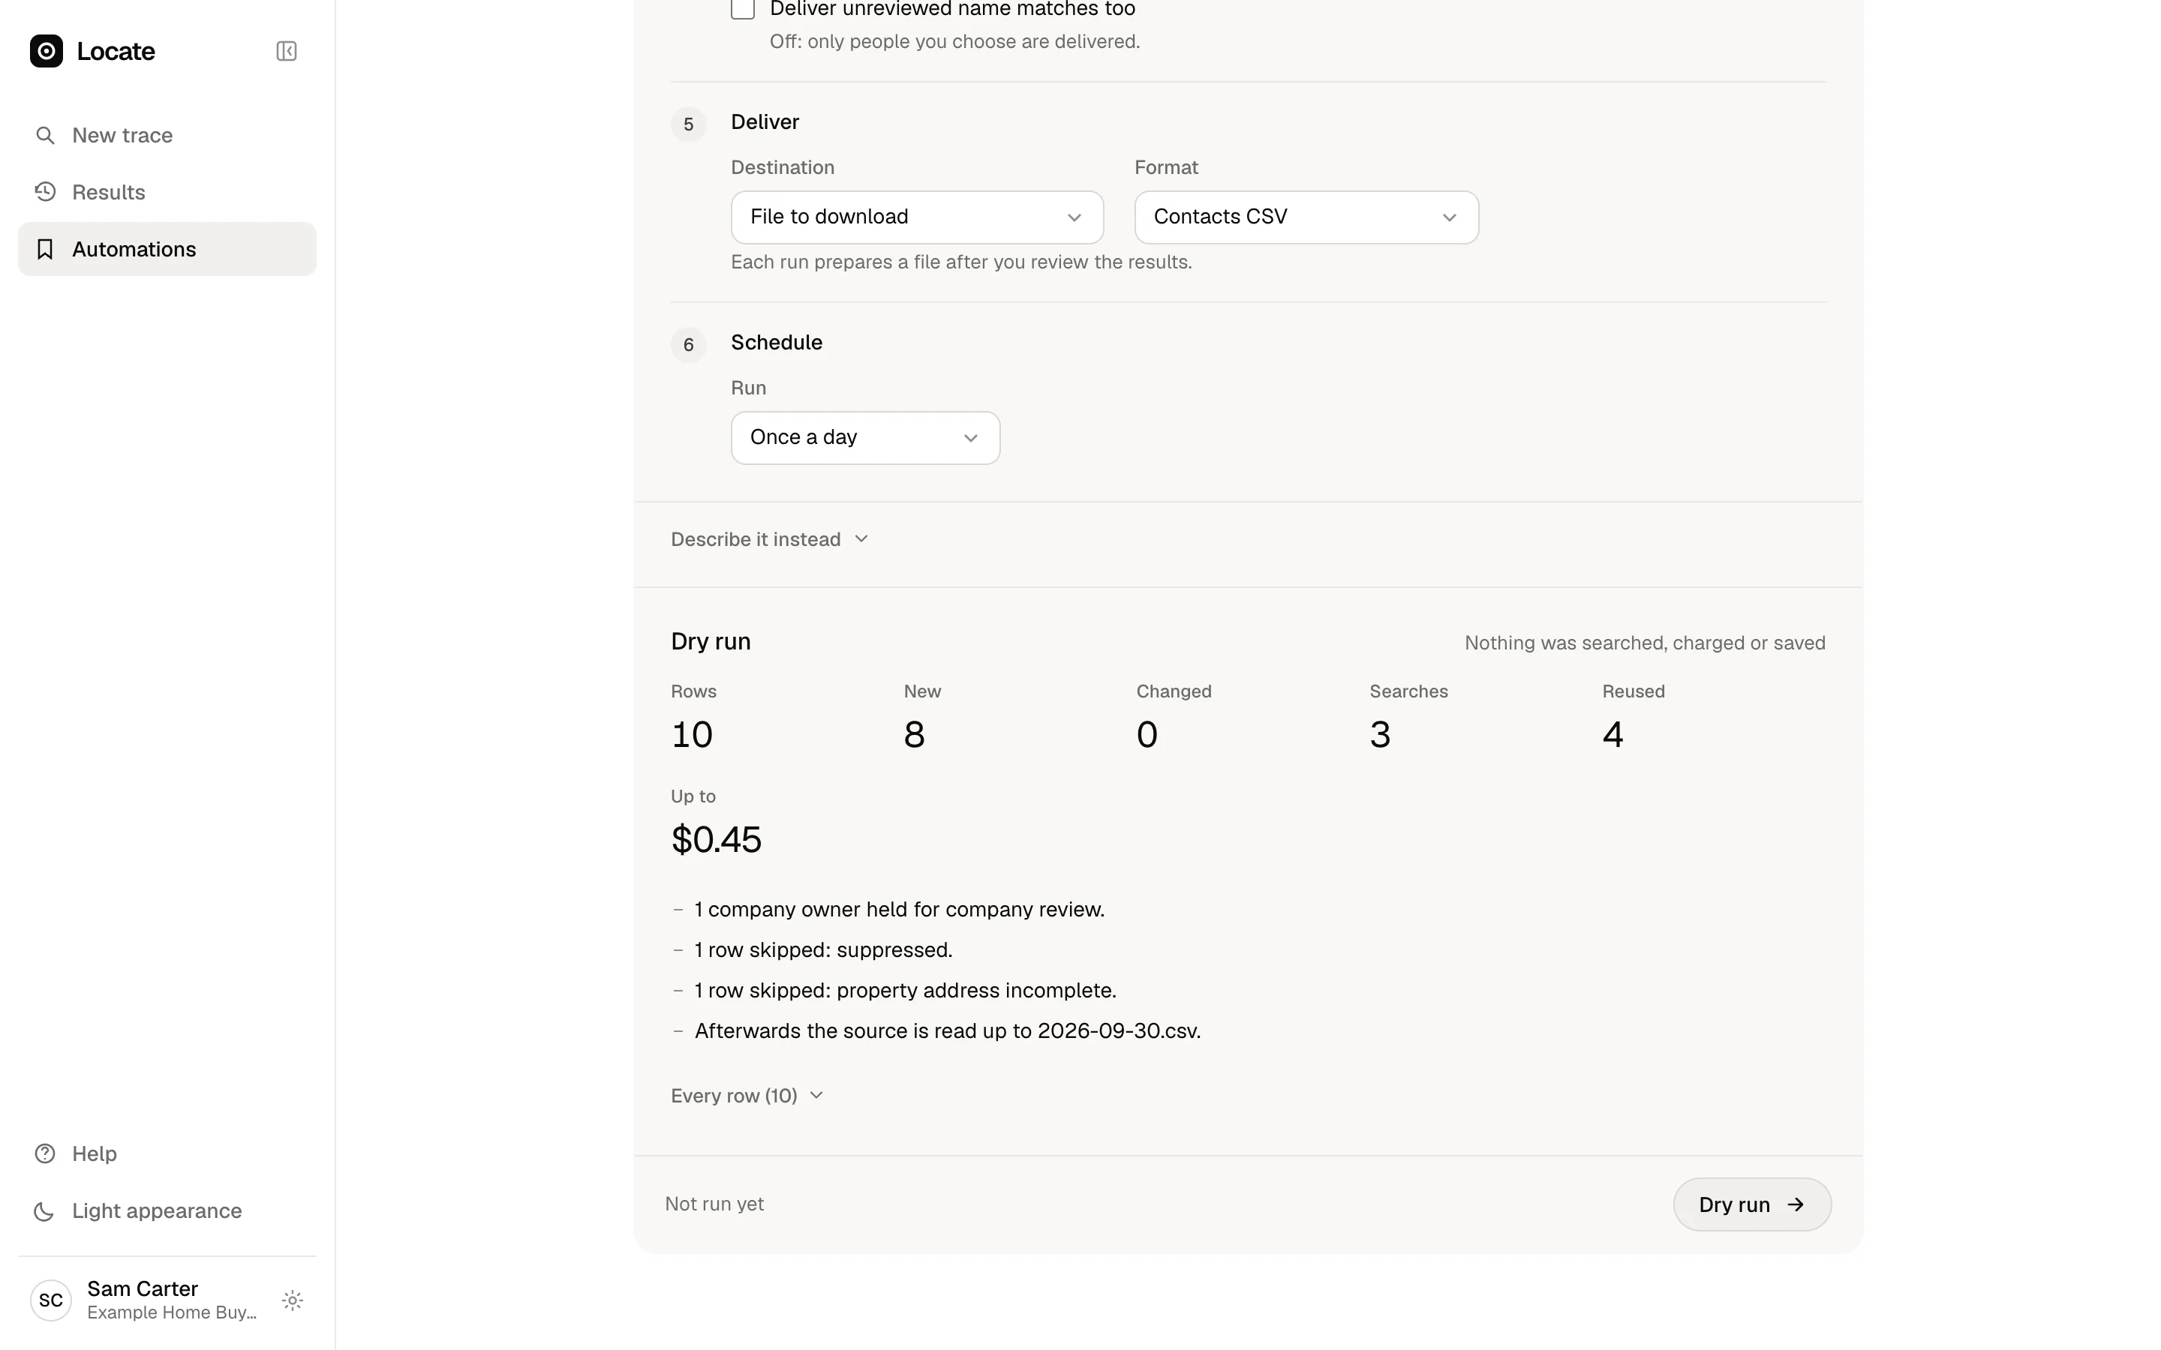Click 'Example Home Buy...' organization text

click(x=171, y=1312)
